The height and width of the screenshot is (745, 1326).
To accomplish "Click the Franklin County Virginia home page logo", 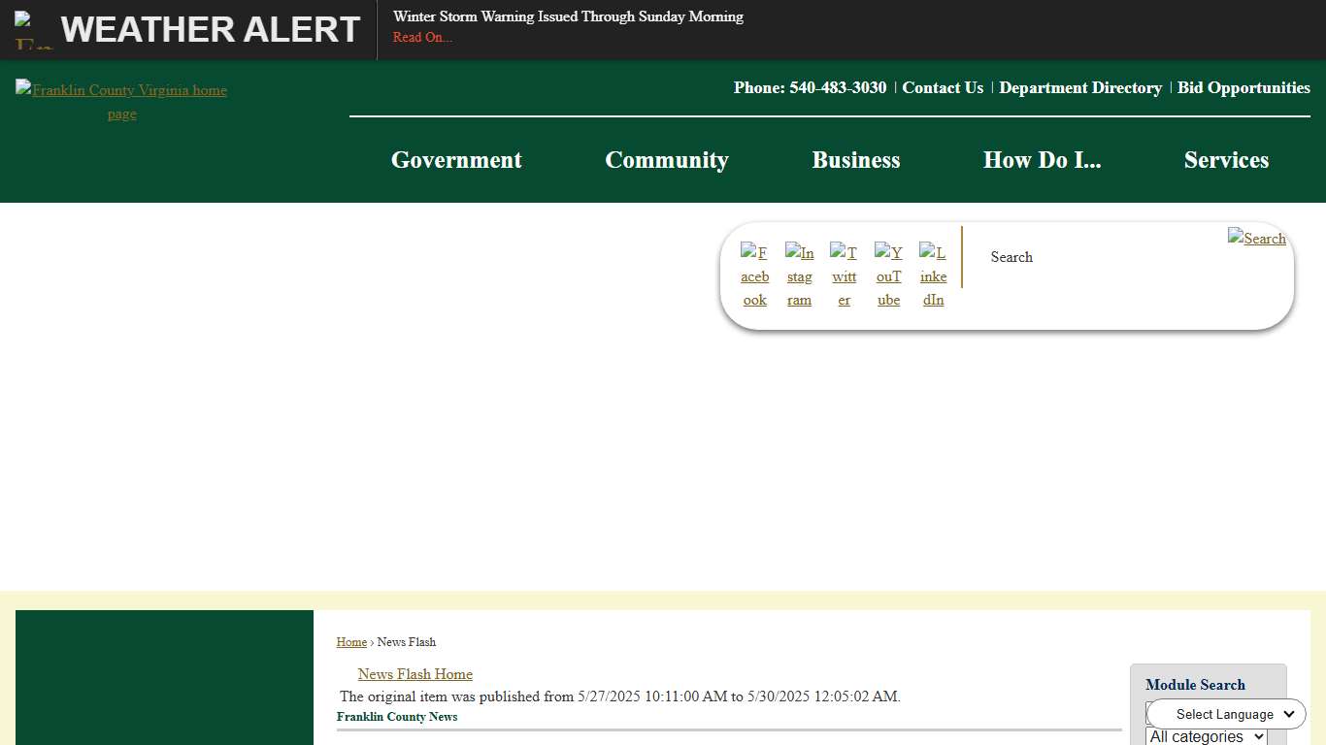I will 121,101.
